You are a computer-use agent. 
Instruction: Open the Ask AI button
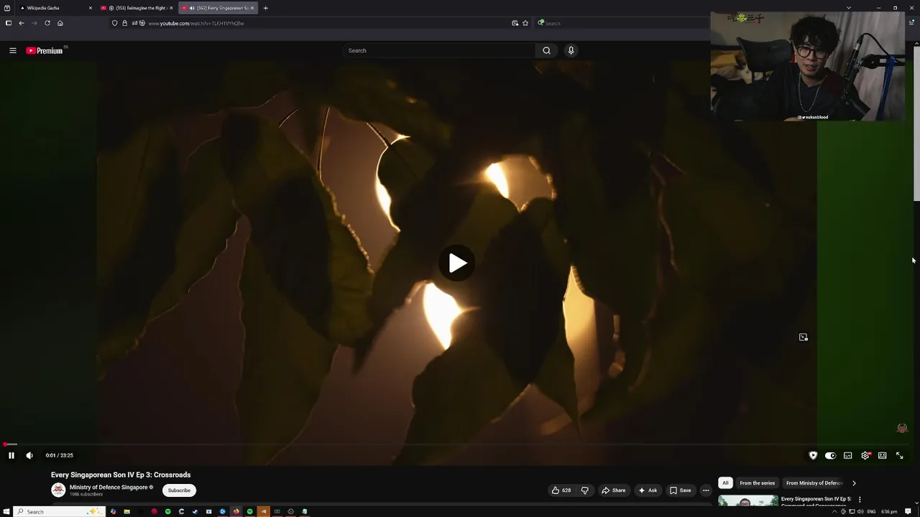648,490
